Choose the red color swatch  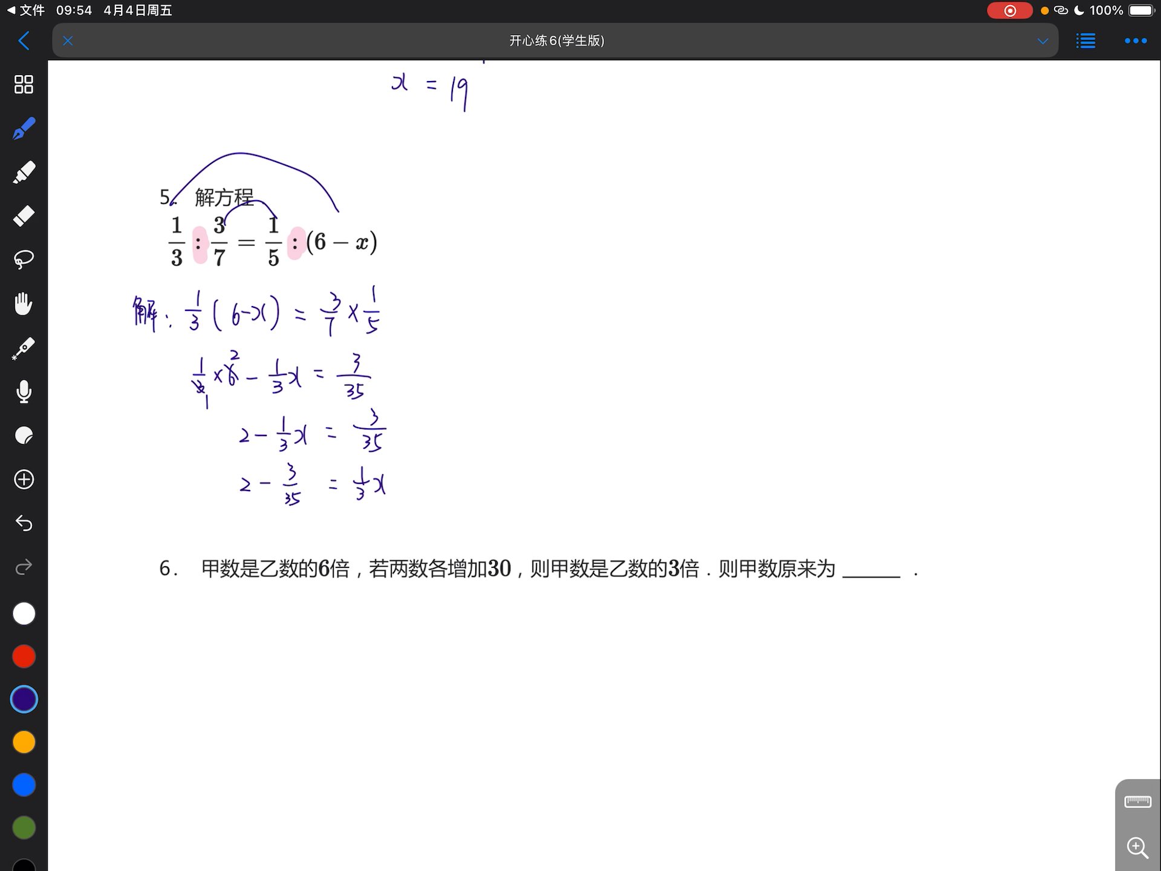24,656
